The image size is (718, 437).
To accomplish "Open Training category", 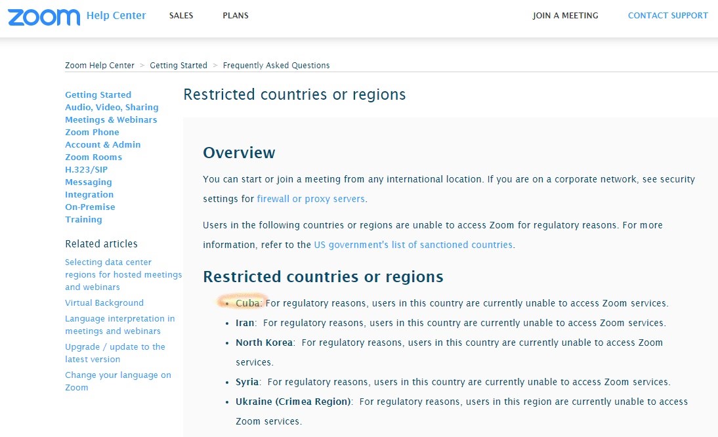I will coord(83,219).
